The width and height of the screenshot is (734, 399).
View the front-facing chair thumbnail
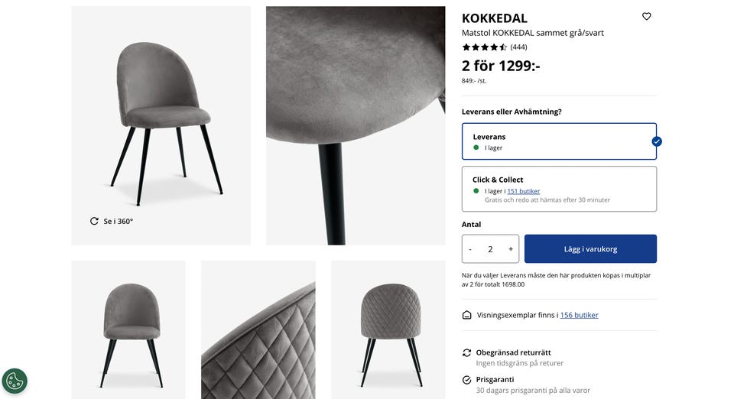(128, 329)
